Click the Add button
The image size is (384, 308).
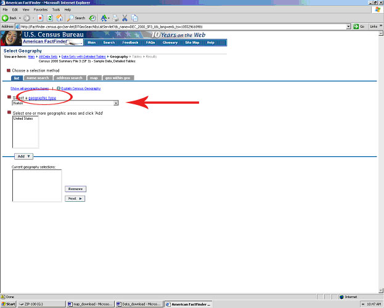tap(23, 156)
